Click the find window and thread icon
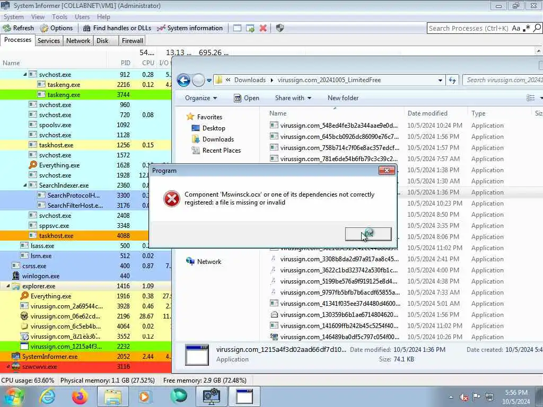Screen dimensions: 543x407 (x=250, y=28)
